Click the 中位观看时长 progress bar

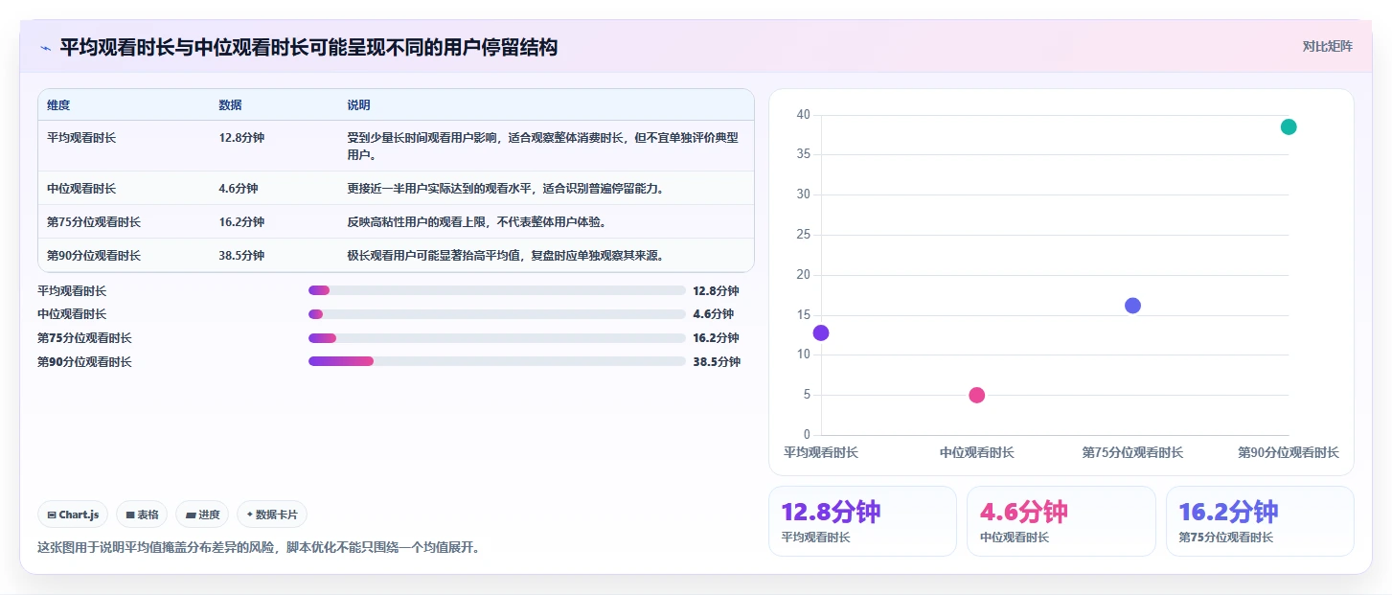coord(496,314)
